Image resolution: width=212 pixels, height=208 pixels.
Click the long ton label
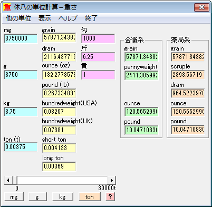(x=53, y=158)
